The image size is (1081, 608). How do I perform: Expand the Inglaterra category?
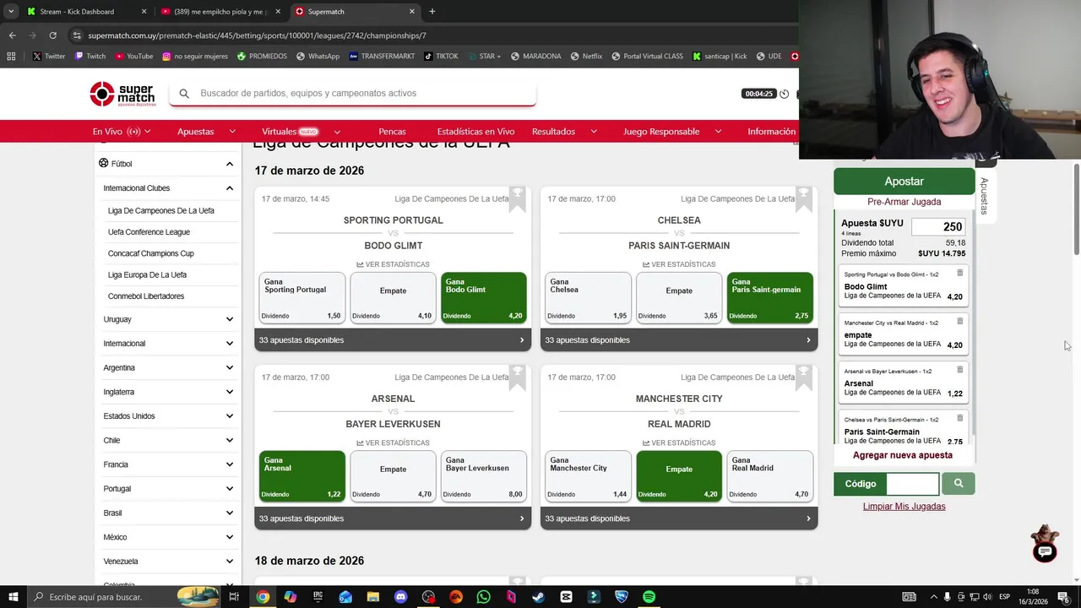click(x=229, y=392)
